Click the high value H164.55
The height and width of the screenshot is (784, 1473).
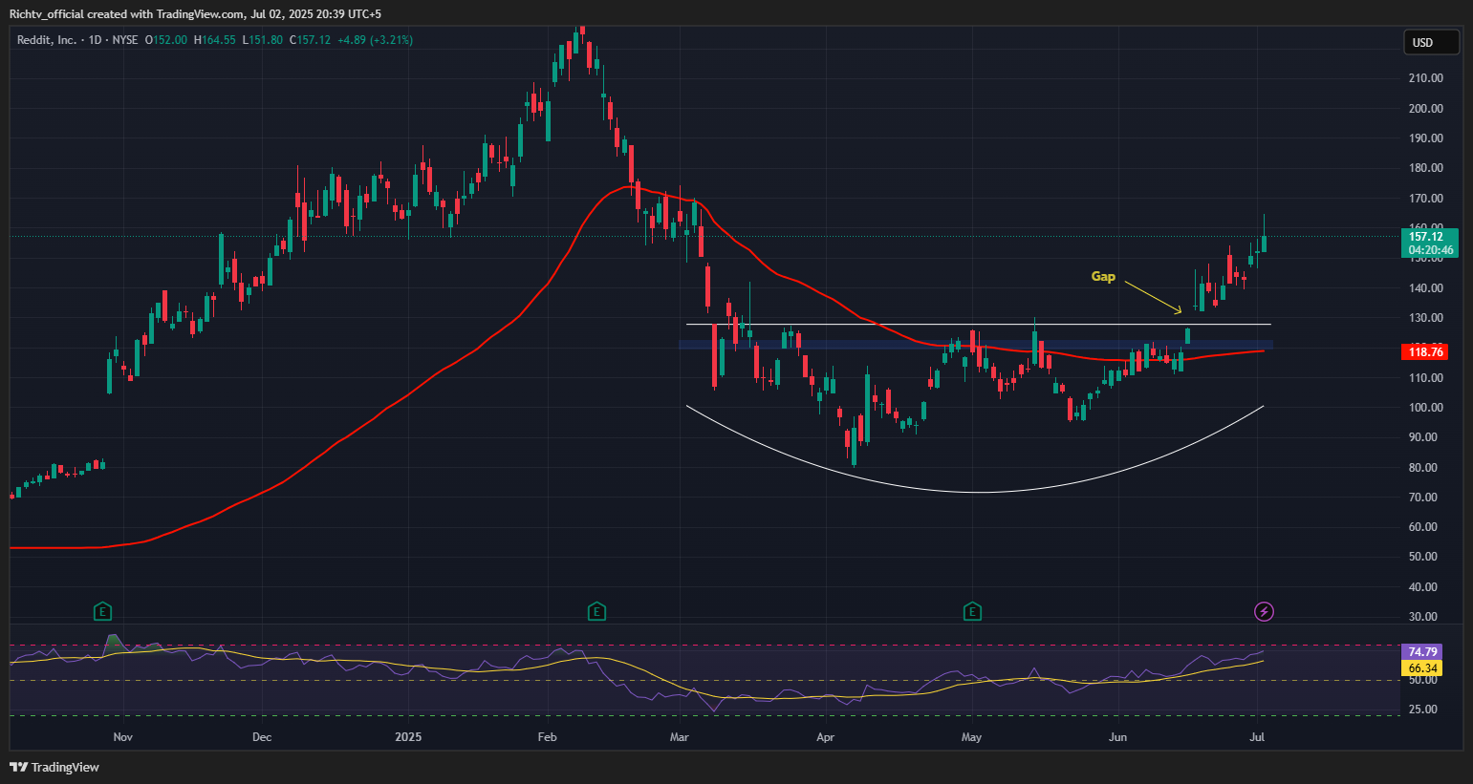(x=215, y=40)
